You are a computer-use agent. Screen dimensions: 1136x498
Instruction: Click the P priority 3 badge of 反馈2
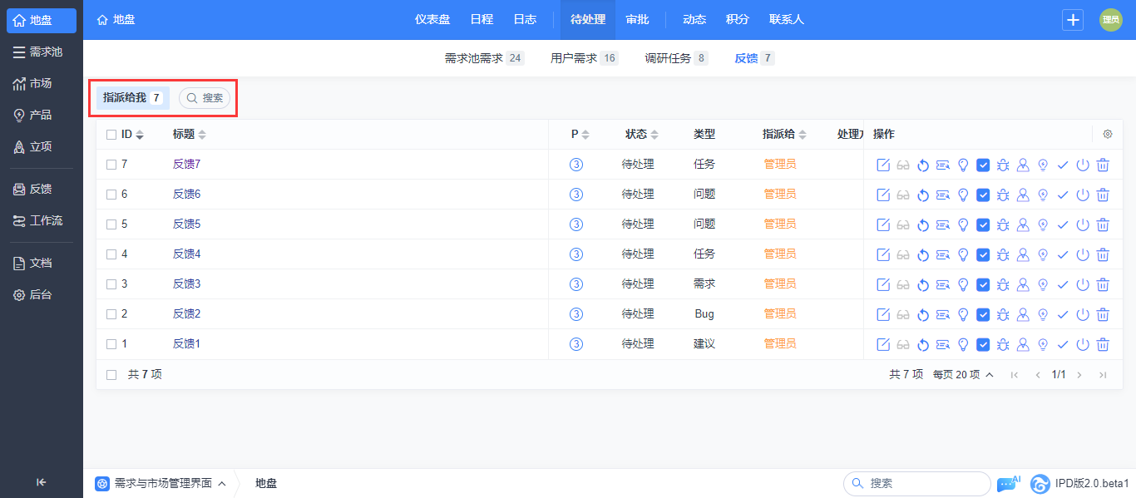point(576,314)
